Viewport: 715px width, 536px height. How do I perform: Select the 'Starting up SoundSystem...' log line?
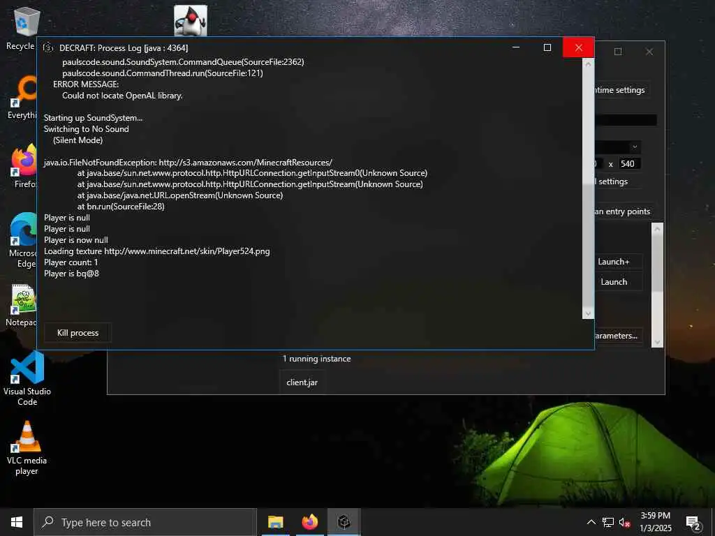click(x=93, y=117)
